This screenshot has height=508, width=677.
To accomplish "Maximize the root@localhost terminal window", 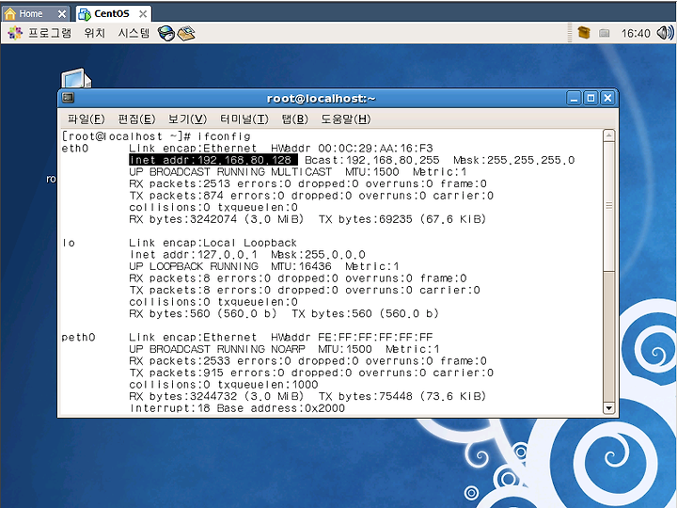I will tap(590, 99).
